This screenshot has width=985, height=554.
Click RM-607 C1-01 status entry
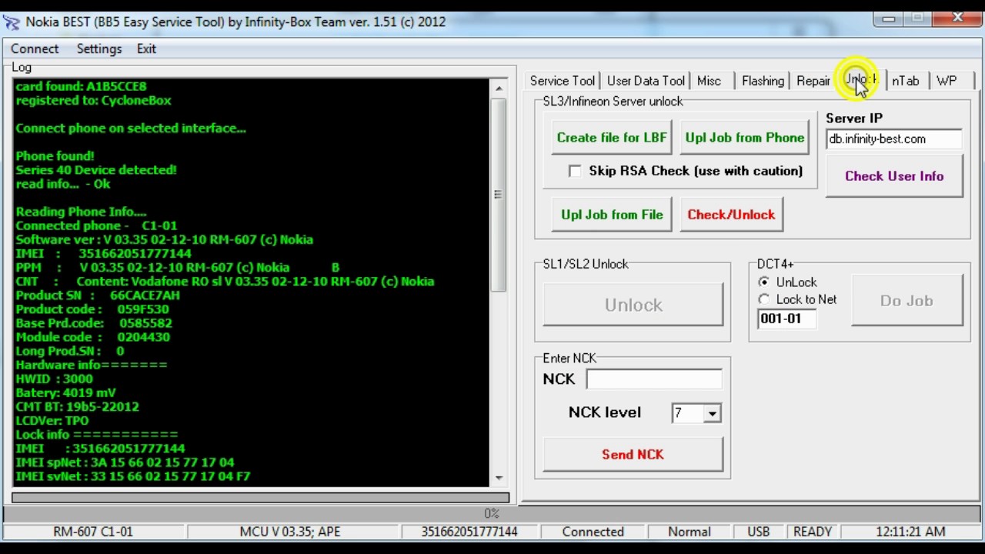click(x=93, y=532)
